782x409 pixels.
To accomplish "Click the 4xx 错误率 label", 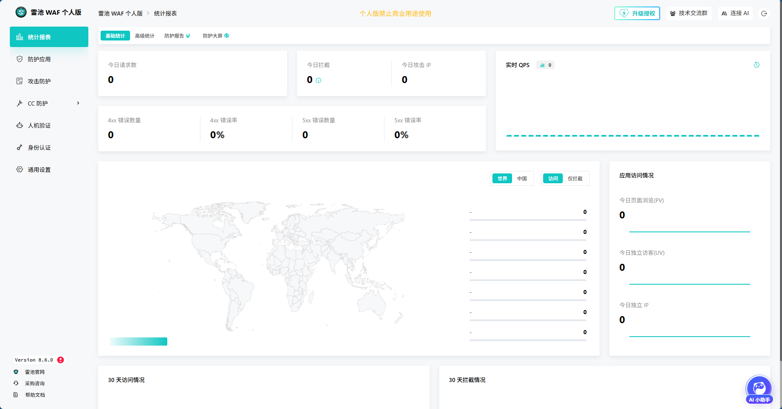I will pos(224,120).
